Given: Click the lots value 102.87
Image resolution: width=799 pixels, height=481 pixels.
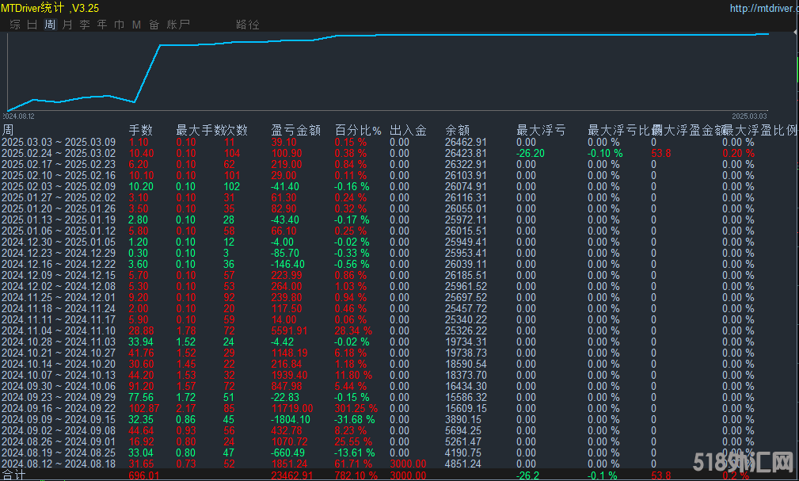Looking at the screenshot, I should pyautogui.click(x=144, y=409).
